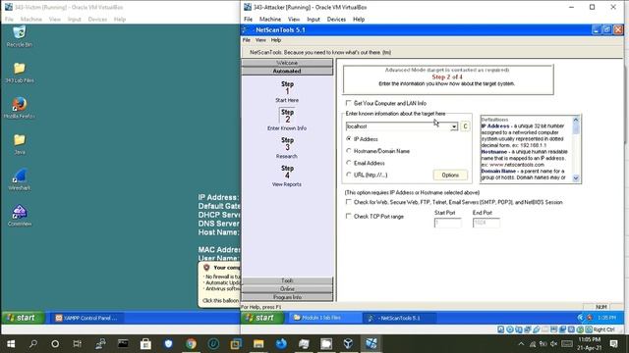Screen dimensions: 629x353
Task: Open Windows search magnifier icon
Action: (33, 344)
